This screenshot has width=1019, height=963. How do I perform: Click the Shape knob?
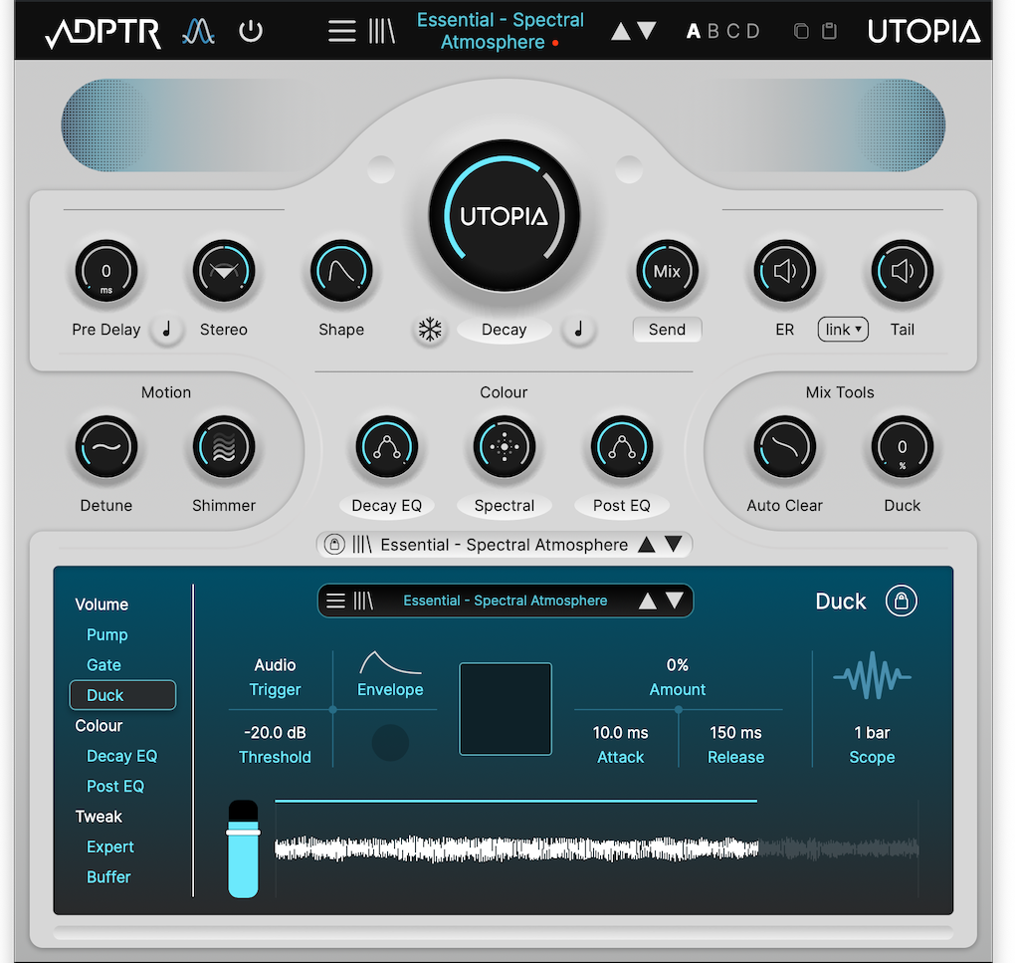pos(341,271)
